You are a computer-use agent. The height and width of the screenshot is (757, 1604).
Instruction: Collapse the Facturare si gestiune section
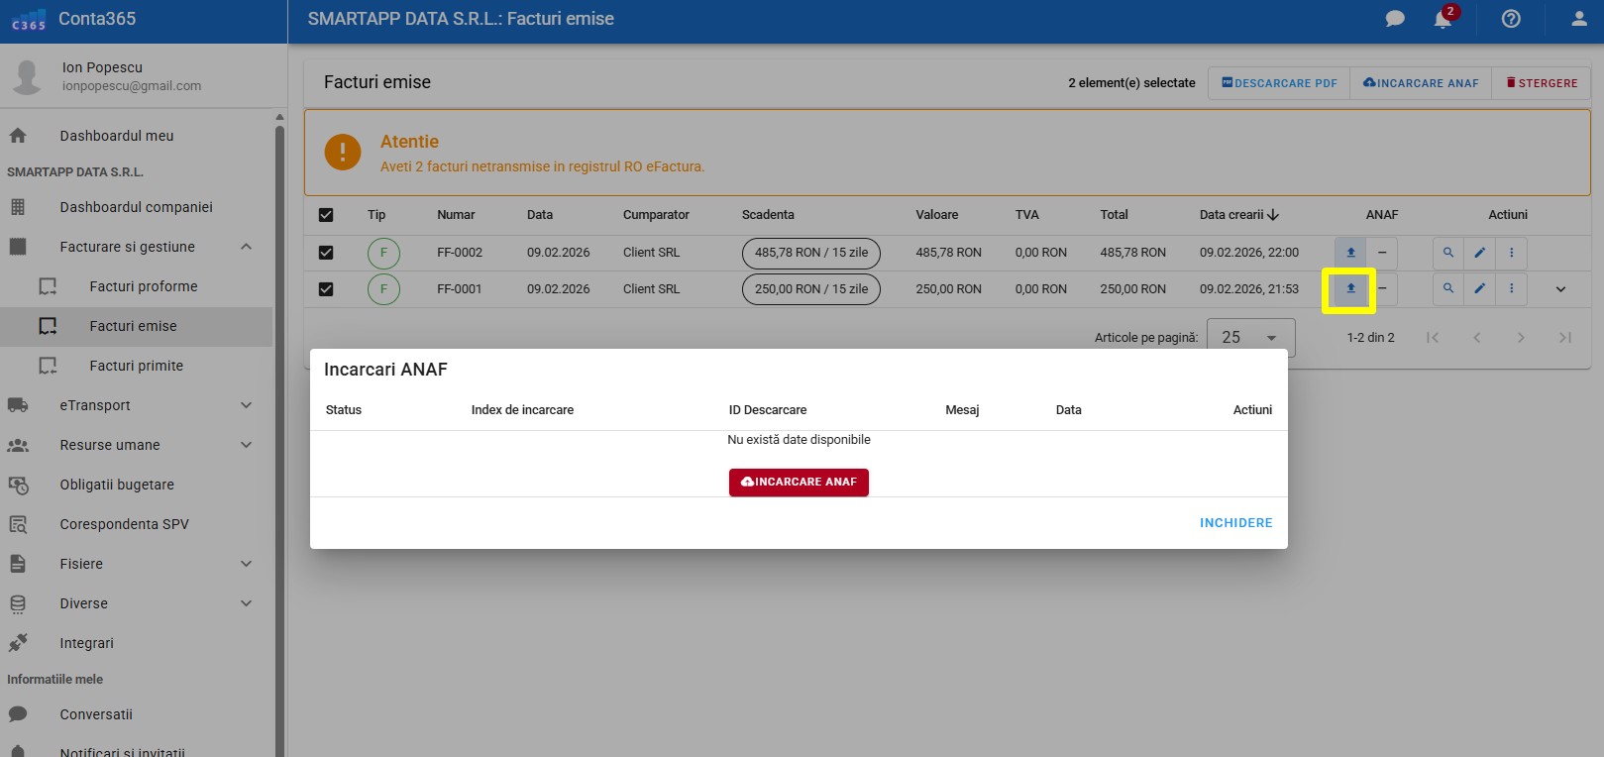[x=246, y=247]
